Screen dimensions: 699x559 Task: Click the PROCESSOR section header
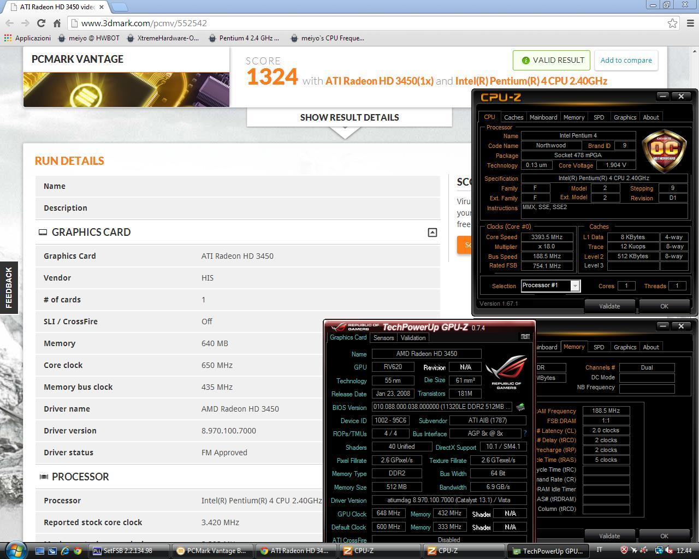80,477
